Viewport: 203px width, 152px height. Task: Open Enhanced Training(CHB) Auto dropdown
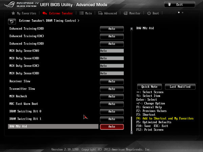(112, 29)
